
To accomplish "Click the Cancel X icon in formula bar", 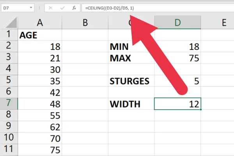I will click(x=51, y=8).
